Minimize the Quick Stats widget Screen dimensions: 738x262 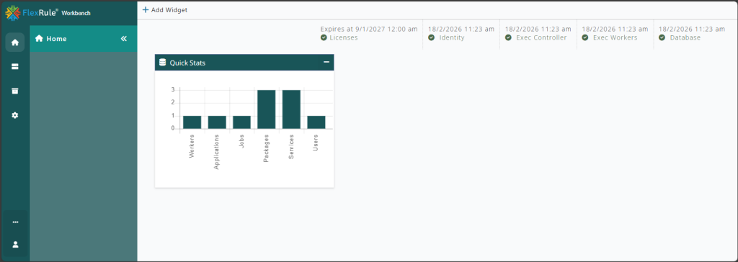pyautogui.click(x=326, y=62)
